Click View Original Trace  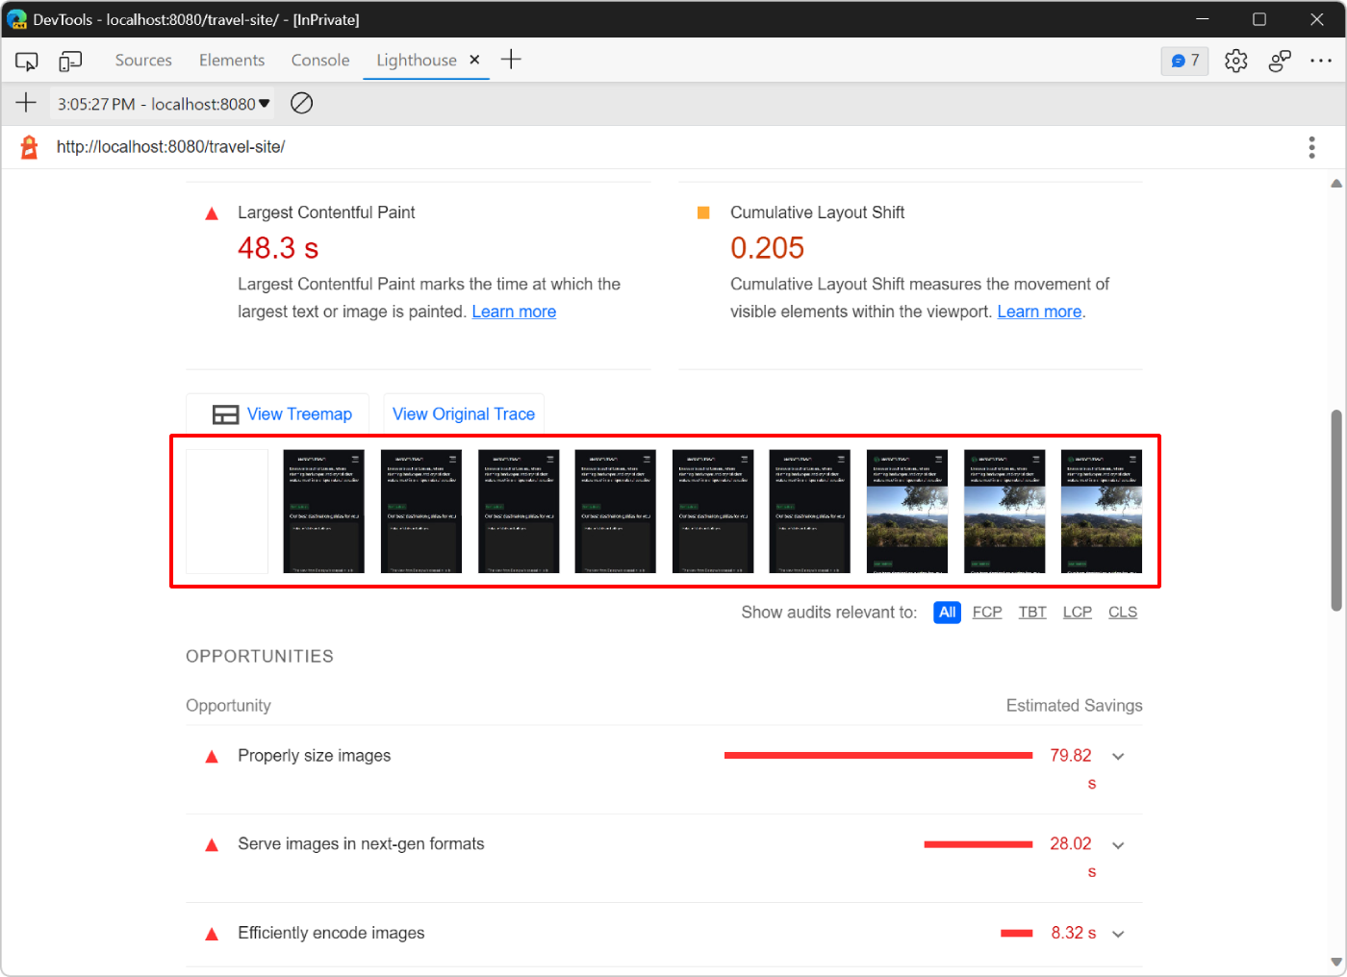[464, 413]
